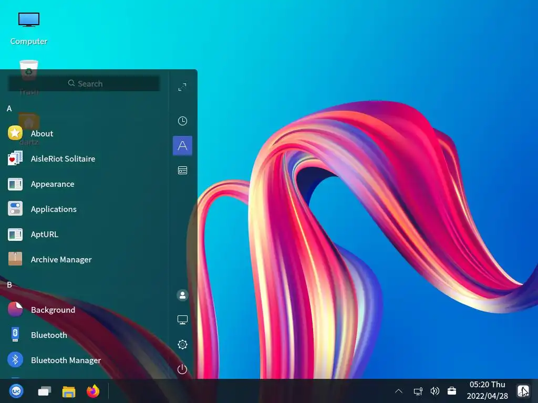538x403 pixels.
Task: Open the UKUI start menu button
Action: coord(16,391)
